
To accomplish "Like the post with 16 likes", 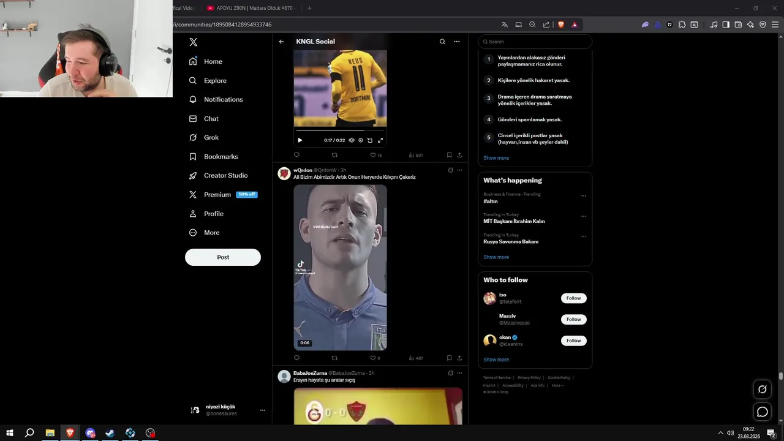I will pyautogui.click(x=375, y=155).
